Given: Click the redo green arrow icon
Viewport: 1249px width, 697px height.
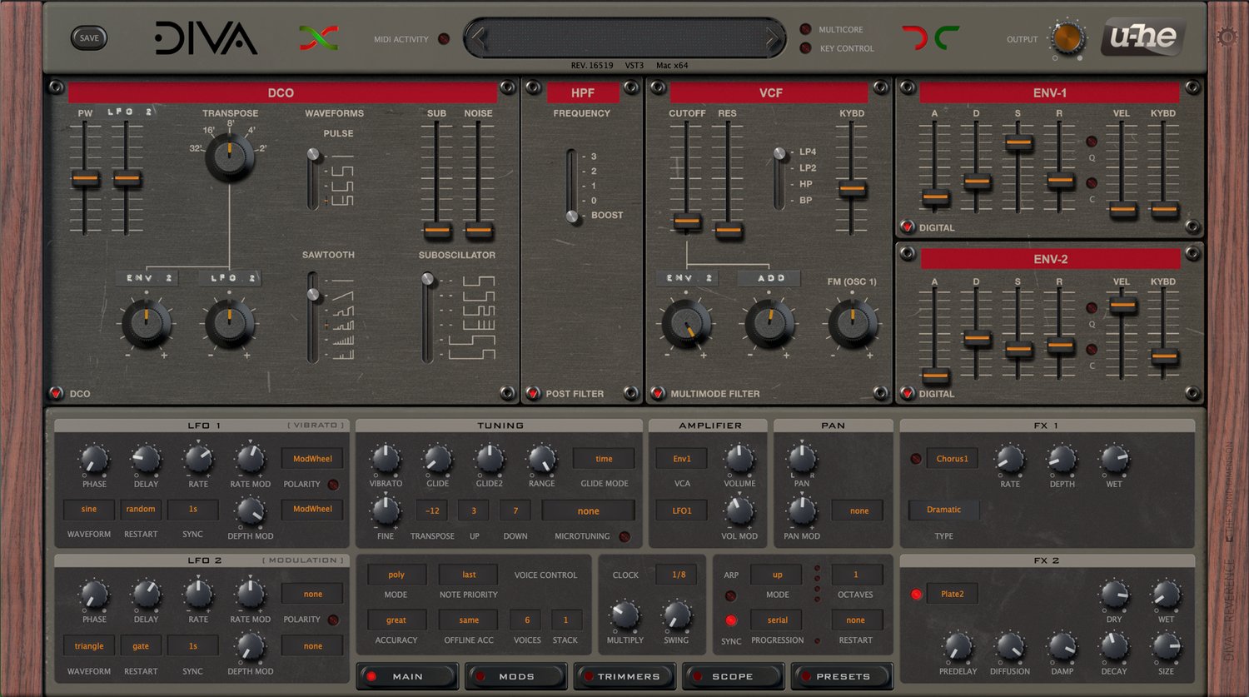Looking at the screenshot, I should click(x=947, y=37).
